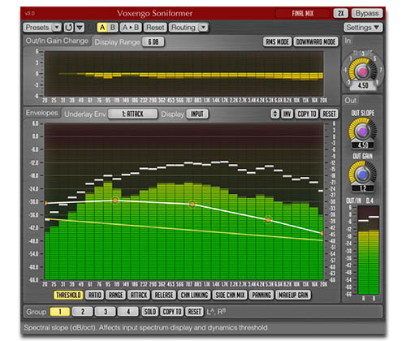The width and height of the screenshot is (406, 341).
Task: Open the Presets menu
Action: click(42, 28)
